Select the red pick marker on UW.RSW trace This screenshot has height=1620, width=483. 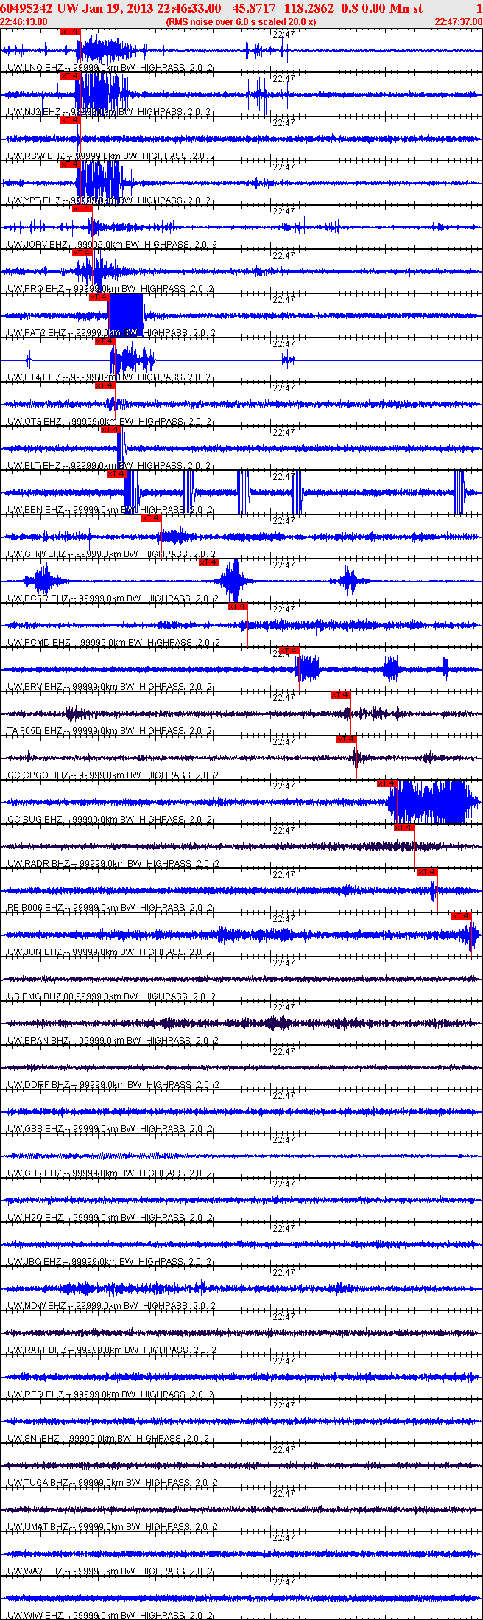tap(70, 120)
